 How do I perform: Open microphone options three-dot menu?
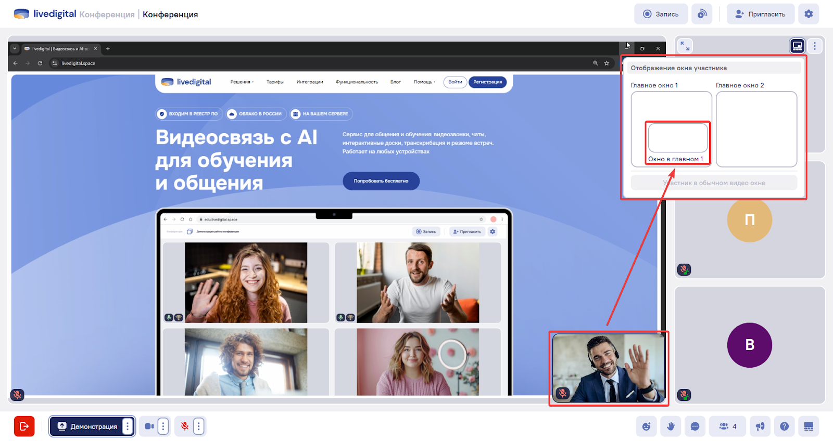coord(198,426)
